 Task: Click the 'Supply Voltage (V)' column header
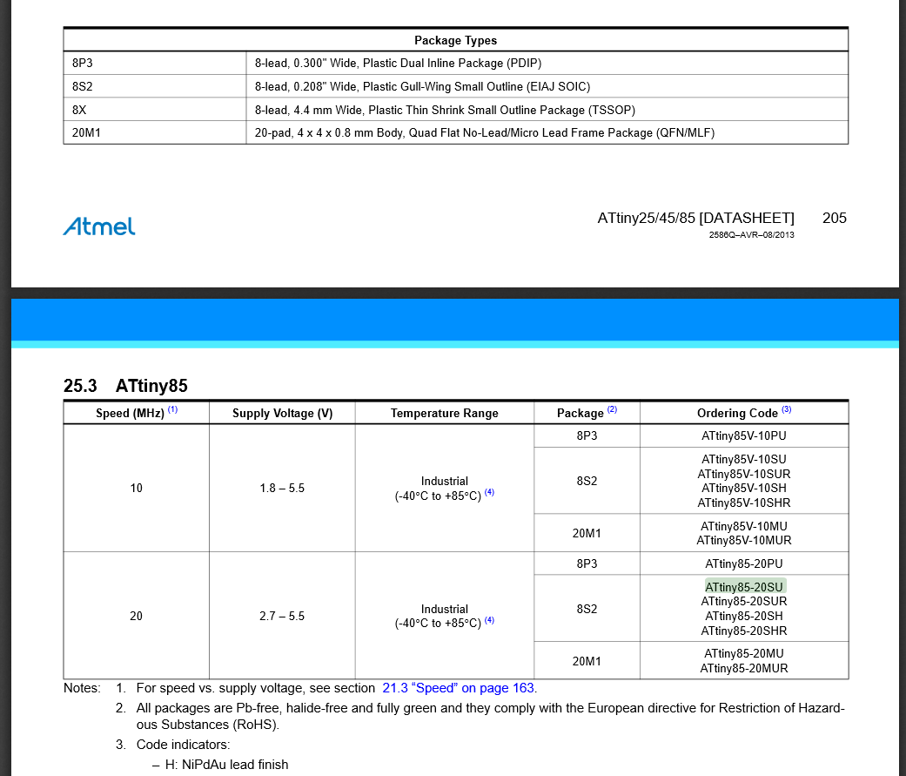(283, 414)
